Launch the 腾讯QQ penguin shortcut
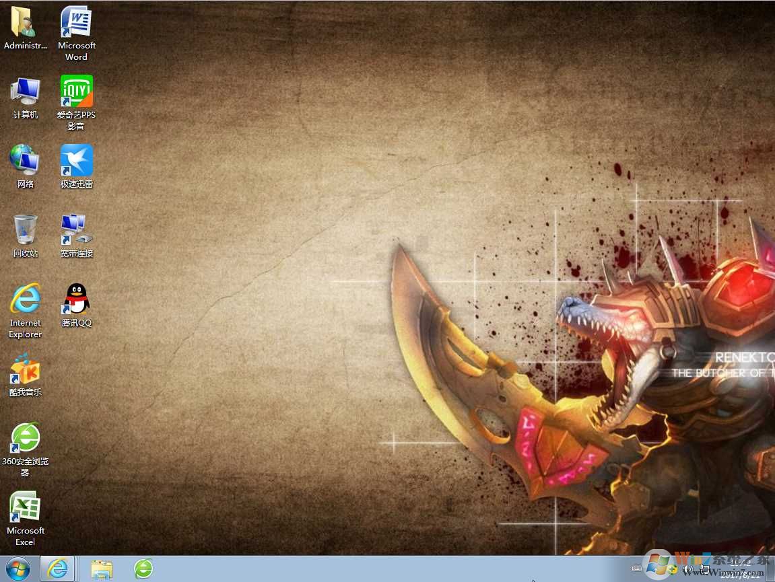The height and width of the screenshot is (582, 775). pos(76,305)
